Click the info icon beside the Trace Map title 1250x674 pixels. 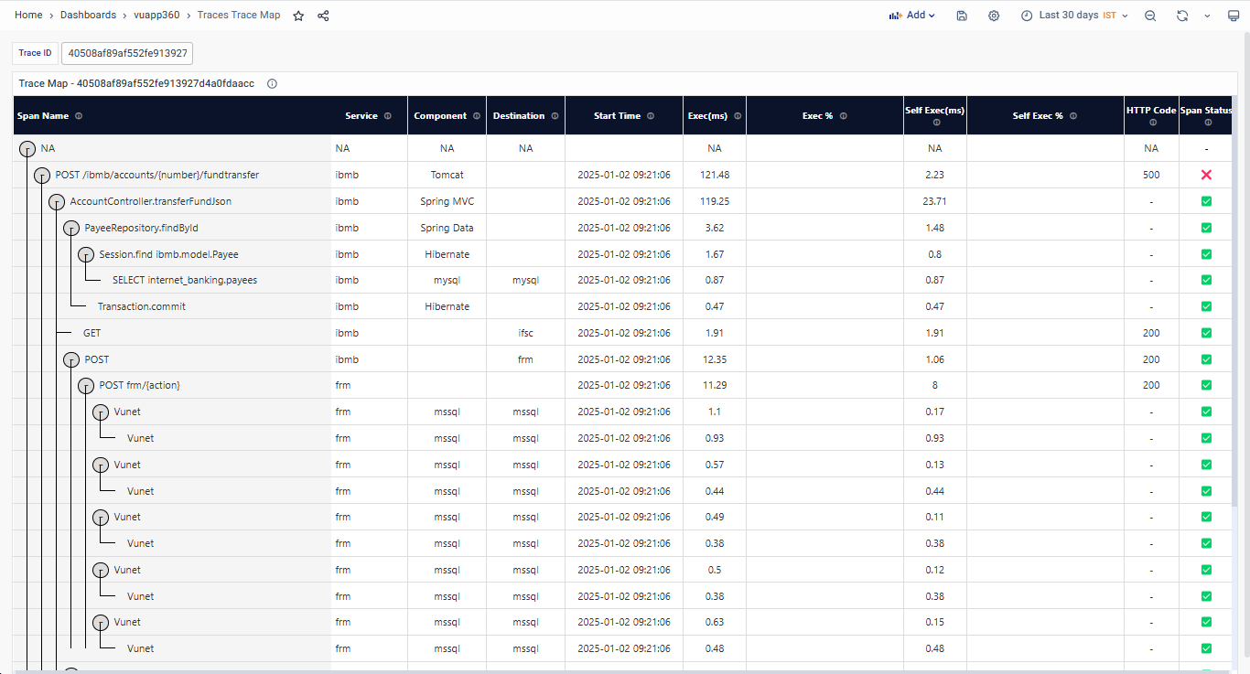pyautogui.click(x=272, y=83)
